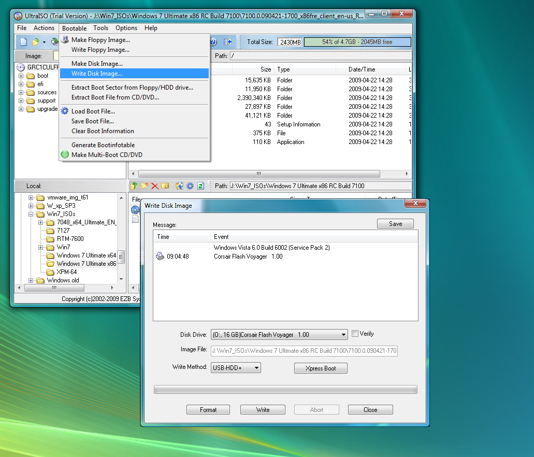Click the Total Size 2430MB field
This screenshot has height=457, width=534.
(x=290, y=42)
